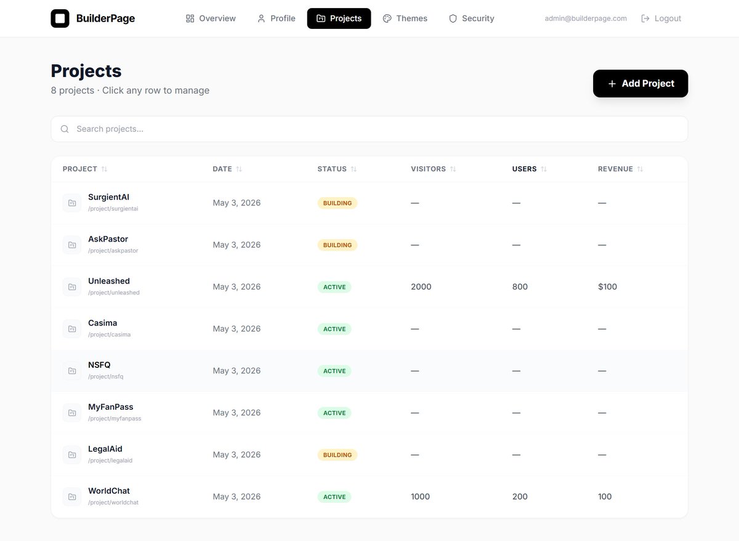The height and width of the screenshot is (541, 739).
Task: Click the DATE column header
Action: tap(222, 169)
